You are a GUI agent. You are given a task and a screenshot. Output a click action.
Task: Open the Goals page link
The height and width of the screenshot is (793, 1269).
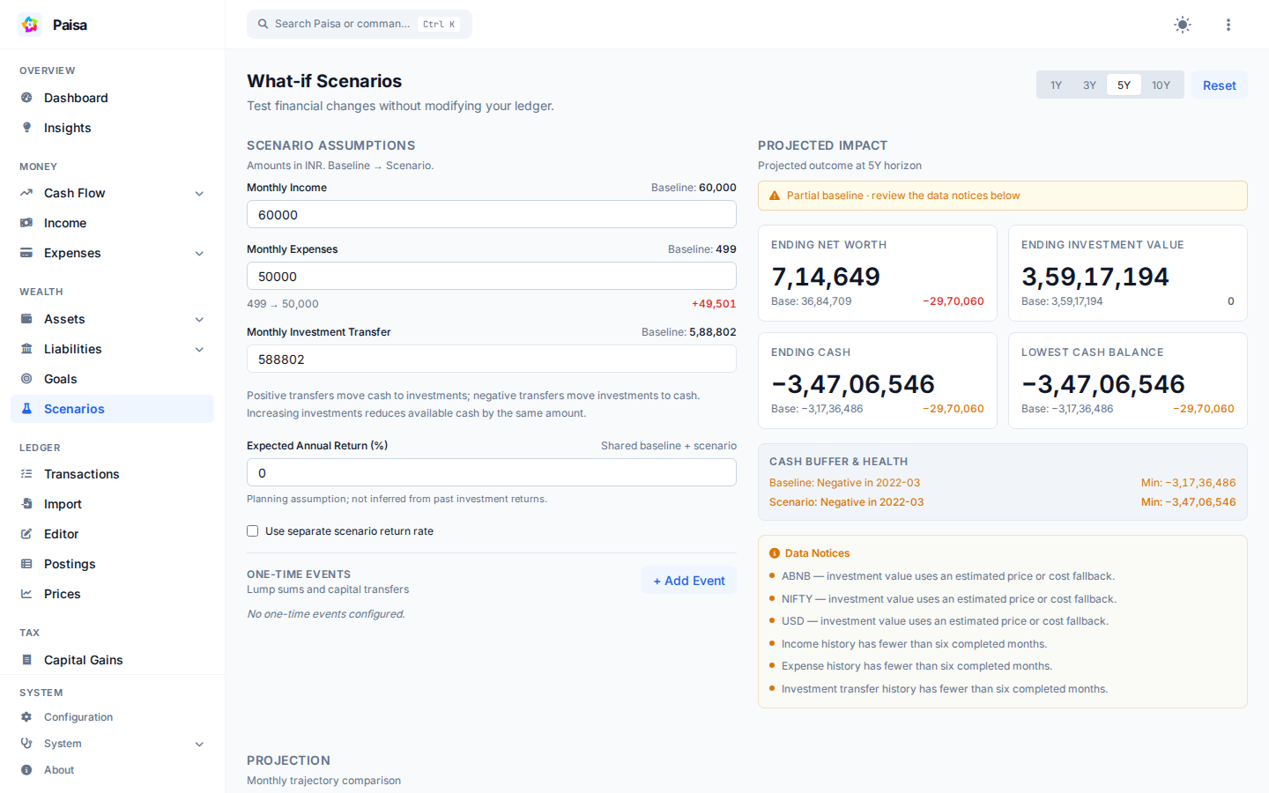(112, 379)
